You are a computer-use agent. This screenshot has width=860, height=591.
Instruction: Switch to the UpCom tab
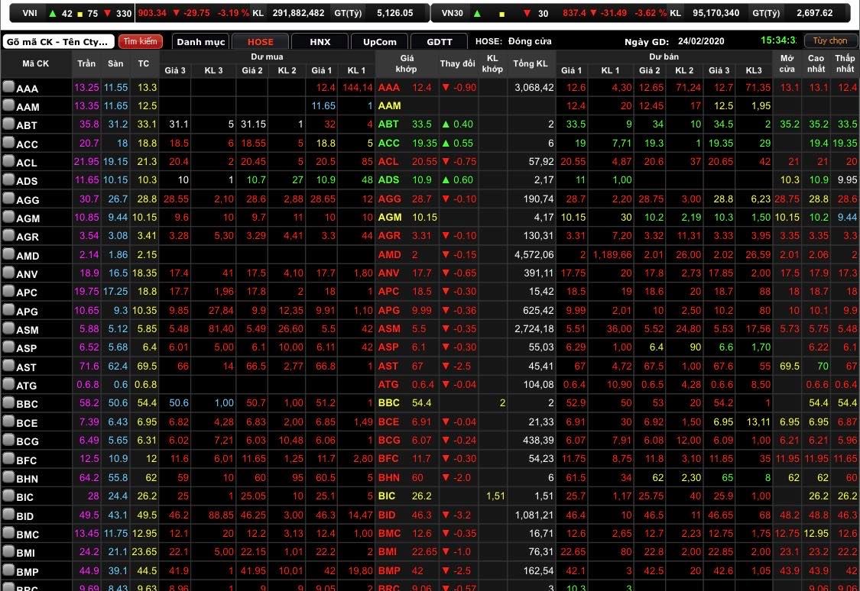tap(379, 42)
